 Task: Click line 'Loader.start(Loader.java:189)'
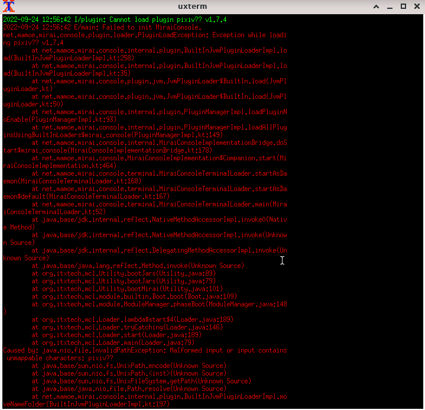[x=116, y=335]
